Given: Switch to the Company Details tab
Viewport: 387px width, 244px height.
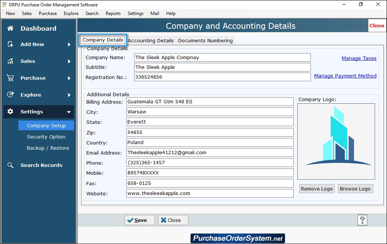Looking at the screenshot, I should click(x=103, y=40).
